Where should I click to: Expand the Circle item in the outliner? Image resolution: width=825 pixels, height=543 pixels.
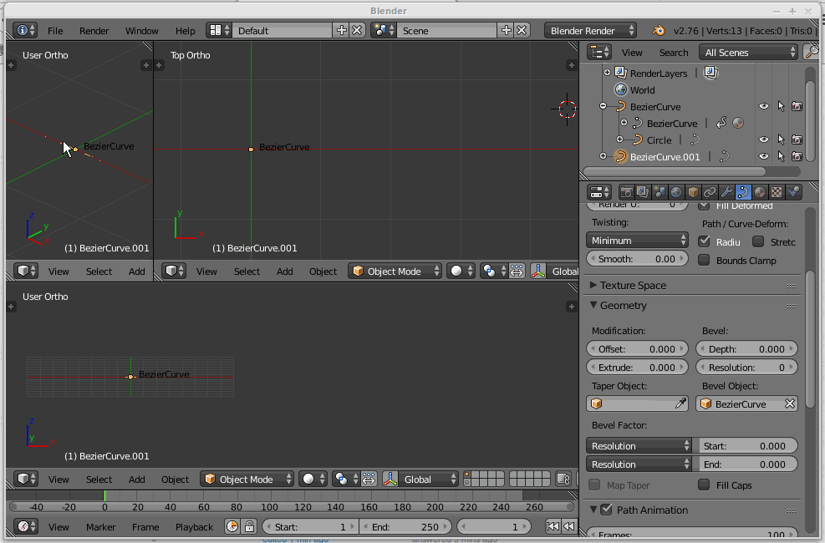[619, 139]
